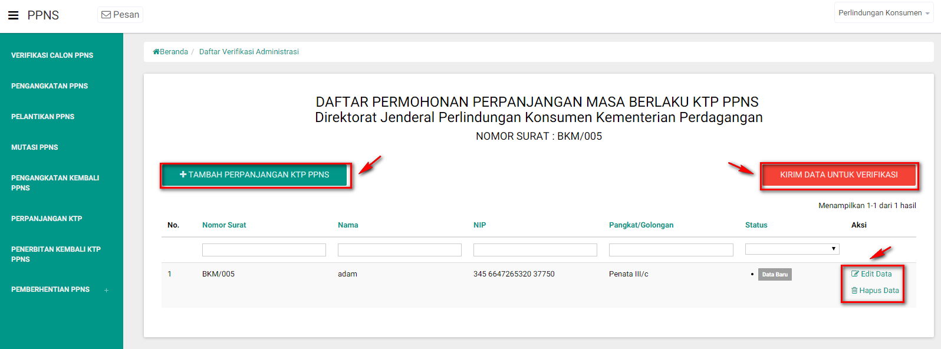Sort table by Status column
Viewport: 941px width, 349px height.
(756, 225)
